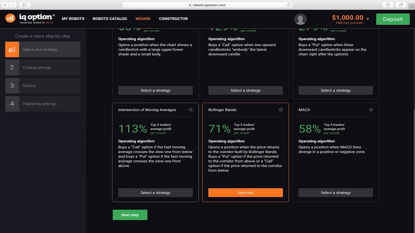Click the Bollinger Bands card title

tap(222, 110)
